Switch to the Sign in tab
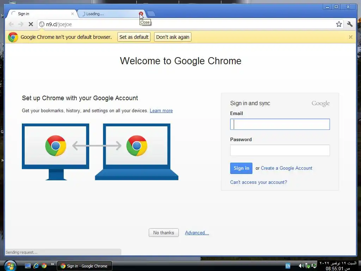This screenshot has height=271, width=361. (x=42, y=14)
